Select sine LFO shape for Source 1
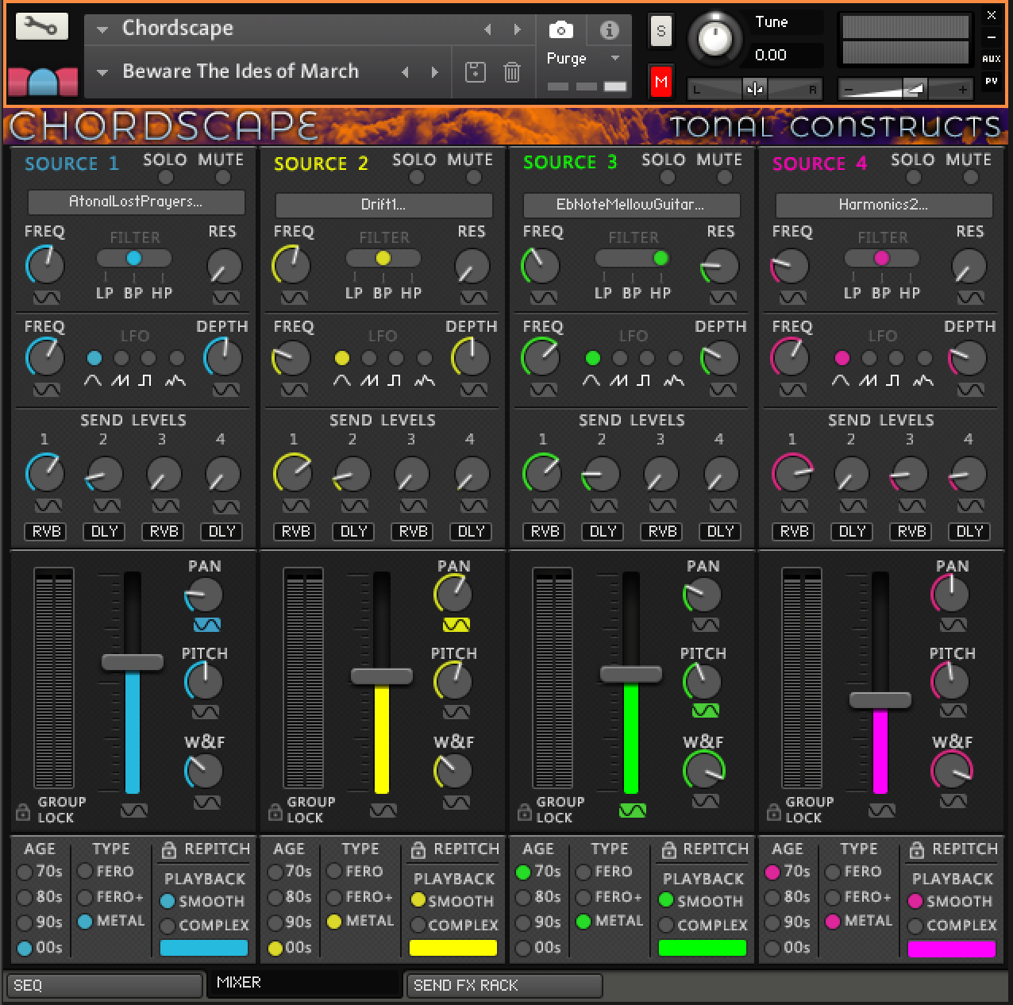Image resolution: width=1013 pixels, height=1005 pixels. 94,359
